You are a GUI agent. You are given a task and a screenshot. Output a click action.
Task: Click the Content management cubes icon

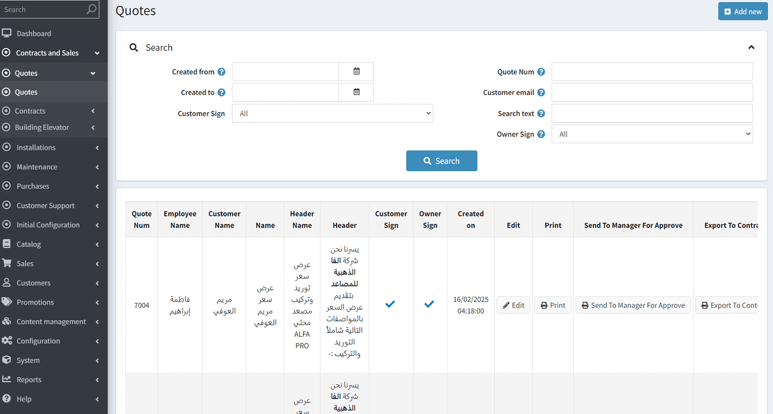7,321
